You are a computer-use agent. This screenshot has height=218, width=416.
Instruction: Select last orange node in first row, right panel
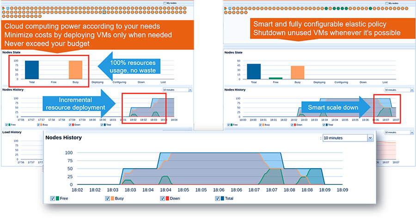(406, 8)
